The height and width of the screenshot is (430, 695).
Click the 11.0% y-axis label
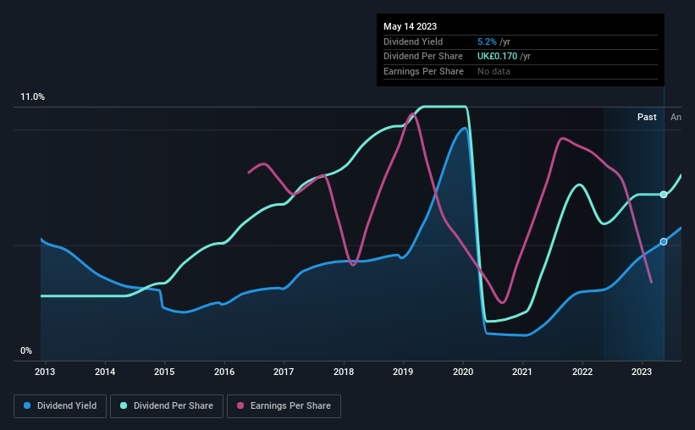coord(32,97)
